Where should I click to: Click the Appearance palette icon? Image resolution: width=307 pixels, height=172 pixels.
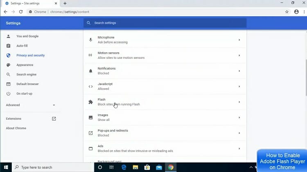click(8, 65)
